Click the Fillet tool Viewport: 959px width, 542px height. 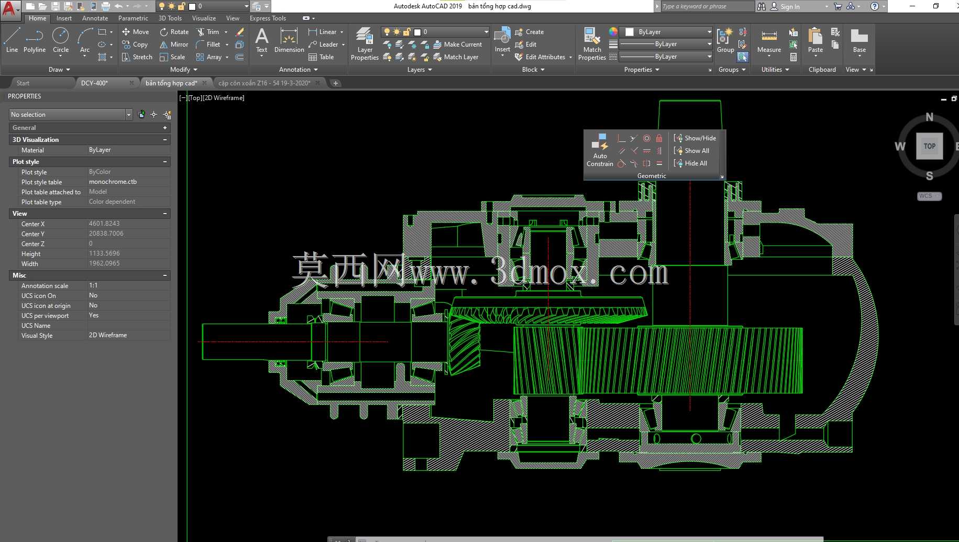tap(208, 45)
